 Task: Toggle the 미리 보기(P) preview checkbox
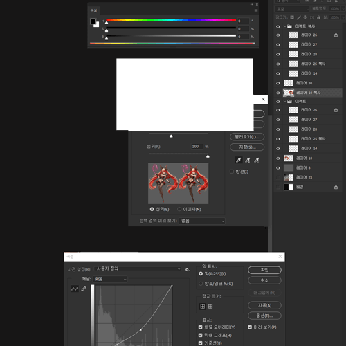coord(250,327)
